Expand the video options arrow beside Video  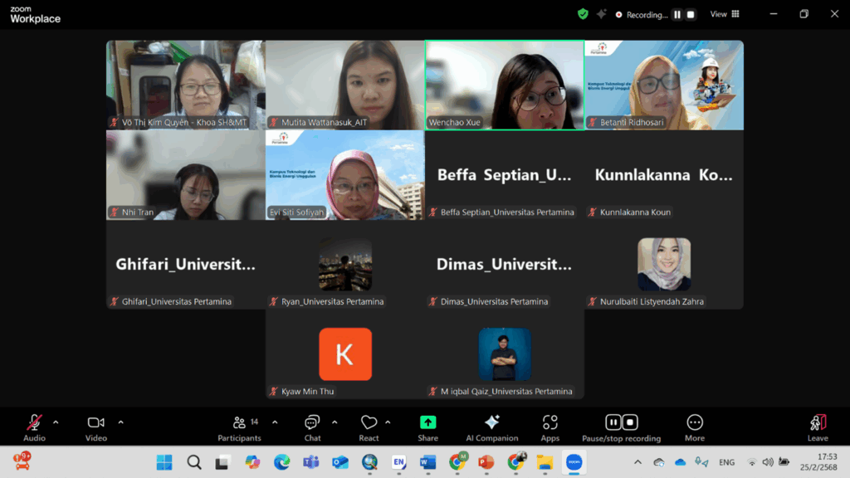click(x=120, y=422)
